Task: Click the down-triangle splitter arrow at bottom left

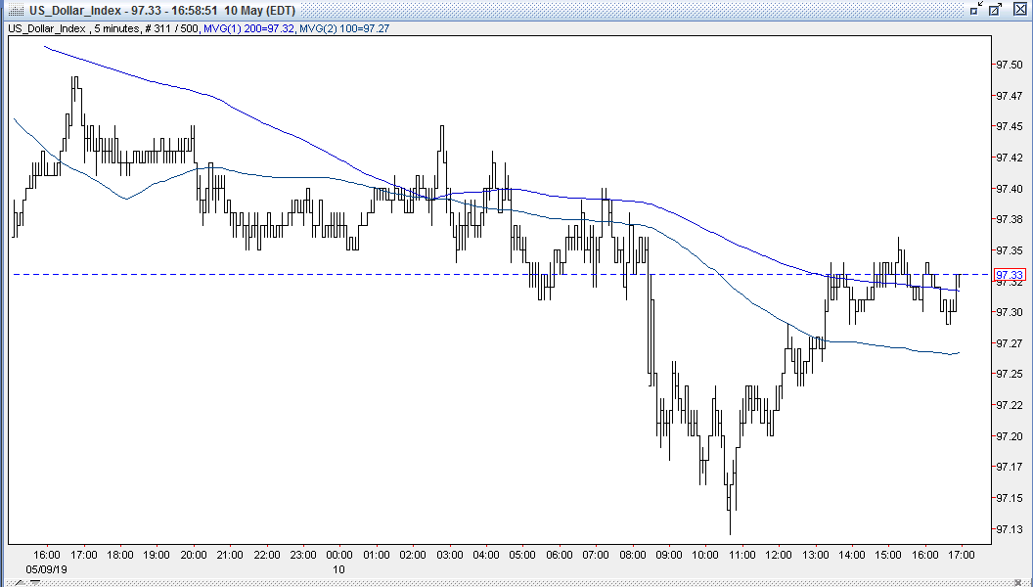Action: (34, 583)
